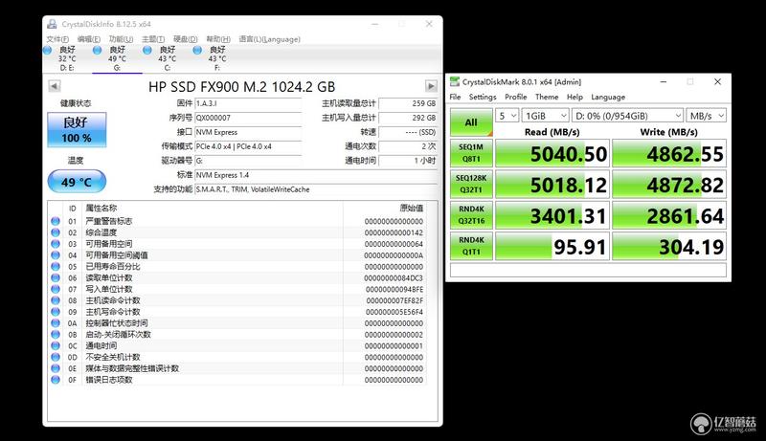Click RND4K Q1T1 read result 95.91
Screen dimensions: 766x441
pyautogui.click(x=552, y=247)
